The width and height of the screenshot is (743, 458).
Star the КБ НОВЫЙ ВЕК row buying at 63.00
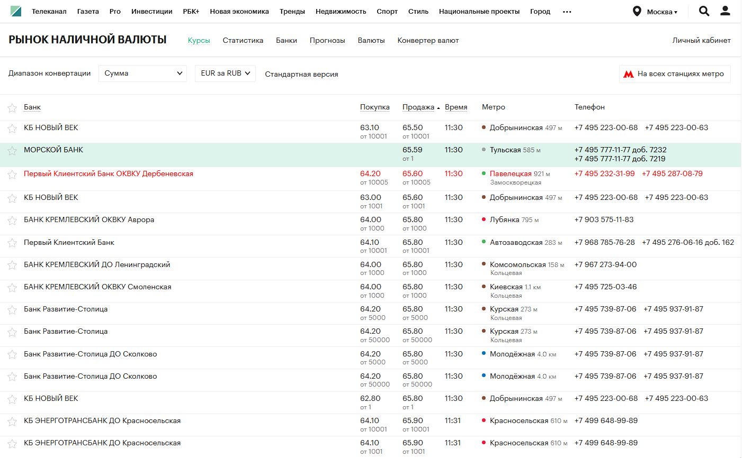12,198
